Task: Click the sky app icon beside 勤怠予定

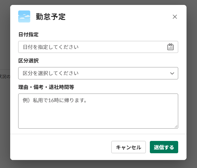Action: (x=24, y=16)
